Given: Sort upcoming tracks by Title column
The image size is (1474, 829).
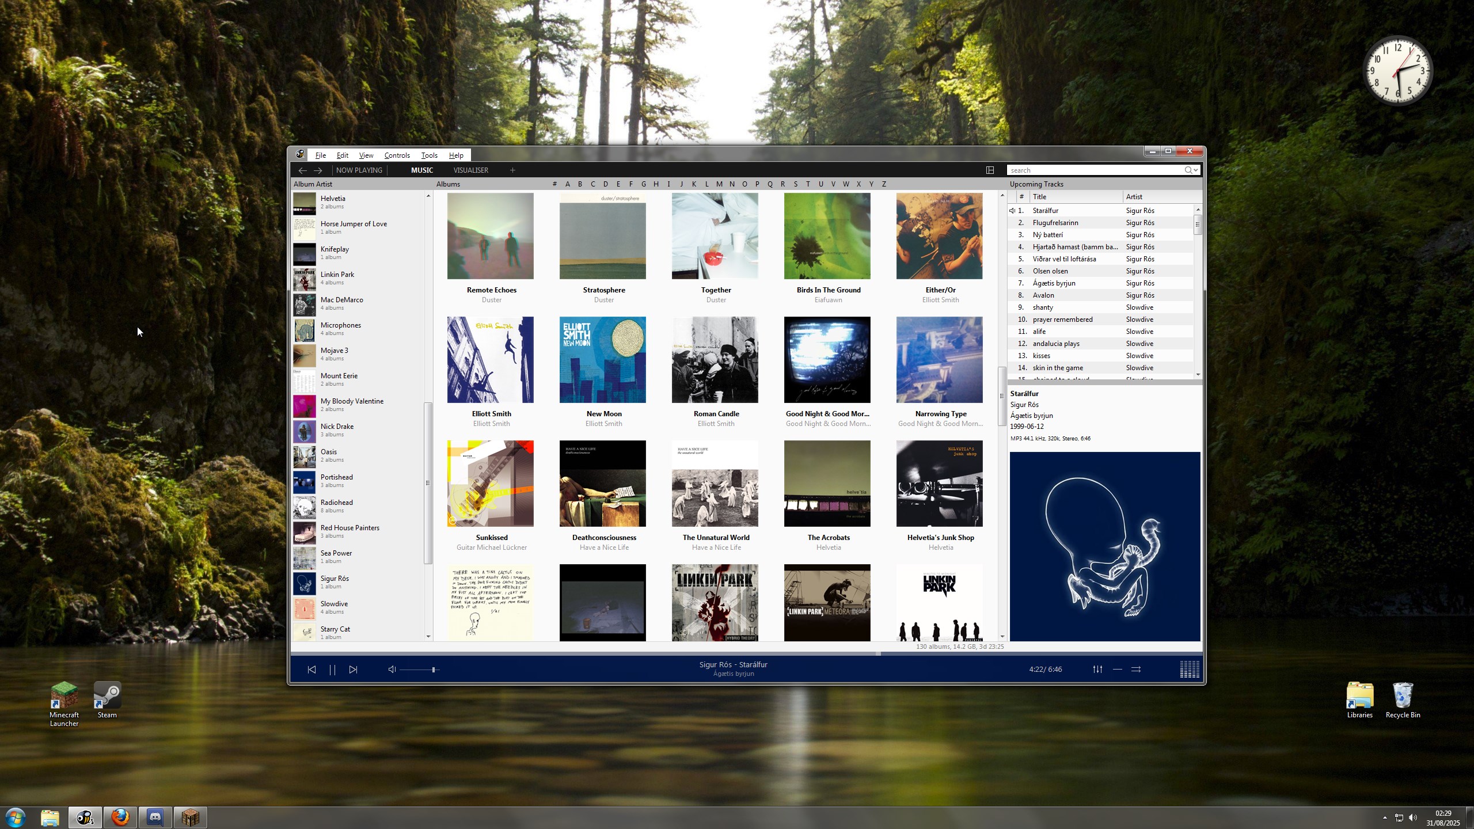Looking at the screenshot, I should coord(1075,197).
